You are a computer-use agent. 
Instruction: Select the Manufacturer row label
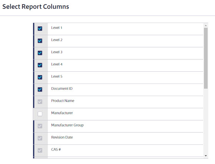[62, 113]
